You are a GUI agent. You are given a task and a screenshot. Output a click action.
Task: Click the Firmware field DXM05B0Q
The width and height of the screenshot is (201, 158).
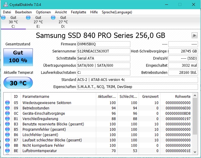tap(103, 44)
